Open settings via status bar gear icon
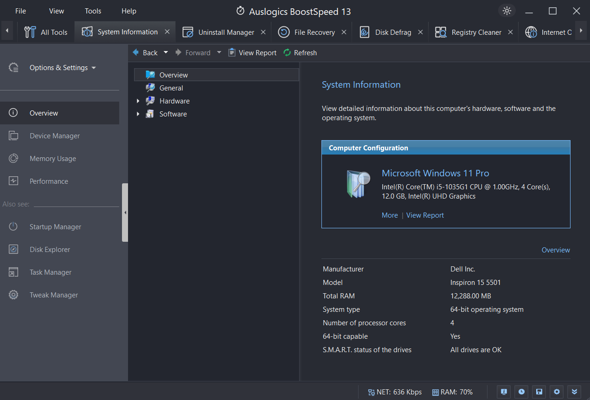This screenshot has height=400, width=590. 557,392
